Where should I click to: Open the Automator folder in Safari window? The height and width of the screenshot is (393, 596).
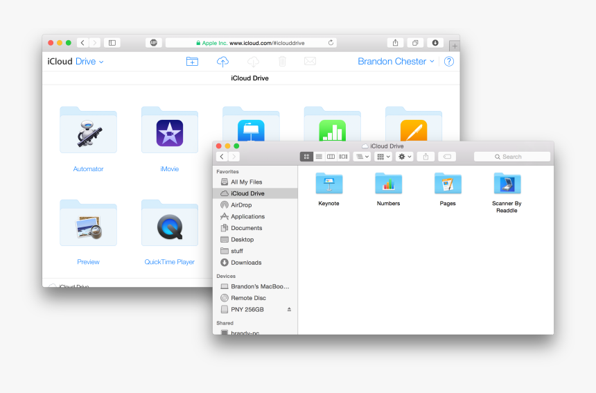click(88, 130)
